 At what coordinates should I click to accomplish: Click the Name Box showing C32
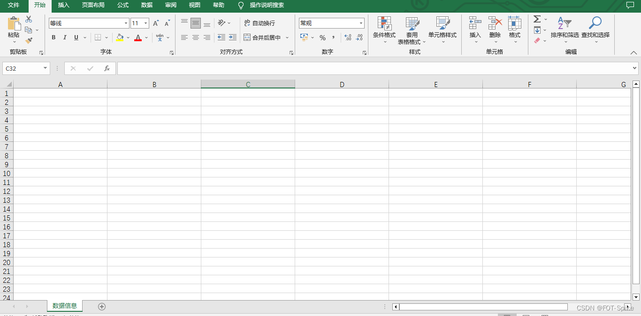tap(26, 68)
